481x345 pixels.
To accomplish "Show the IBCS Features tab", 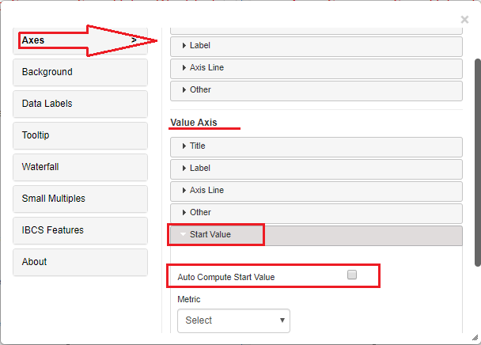I will (79, 230).
